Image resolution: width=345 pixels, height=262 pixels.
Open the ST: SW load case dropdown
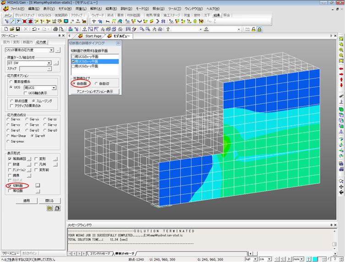(x=49, y=63)
